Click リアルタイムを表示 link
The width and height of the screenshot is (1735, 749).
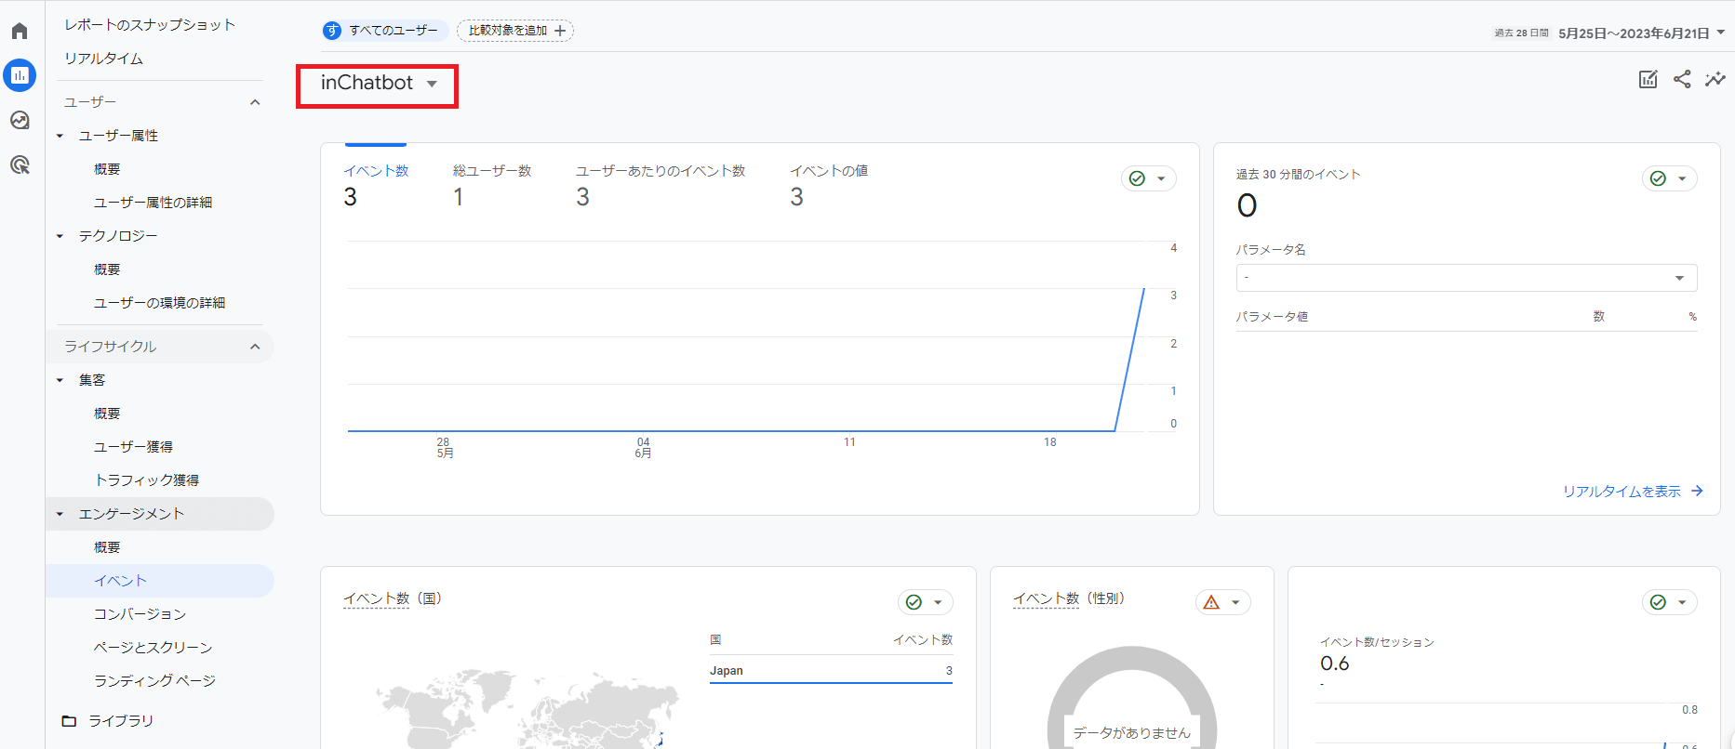[x=1622, y=491]
